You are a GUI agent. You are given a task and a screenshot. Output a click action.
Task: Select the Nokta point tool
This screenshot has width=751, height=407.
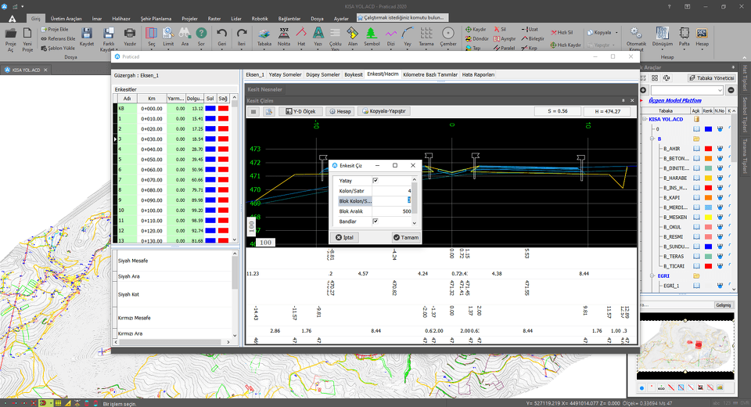284,35
